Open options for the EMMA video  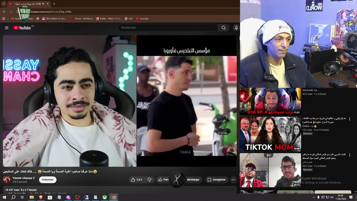click(x=350, y=119)
